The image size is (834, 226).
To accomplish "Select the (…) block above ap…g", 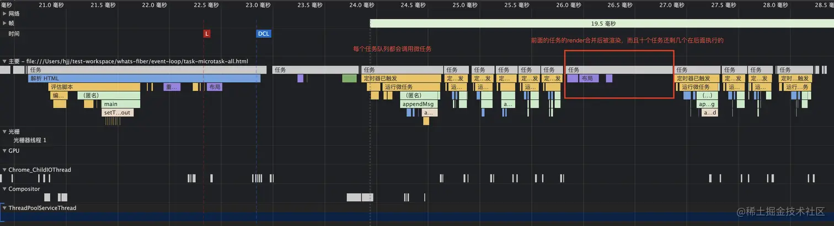I will pos(707,95).
